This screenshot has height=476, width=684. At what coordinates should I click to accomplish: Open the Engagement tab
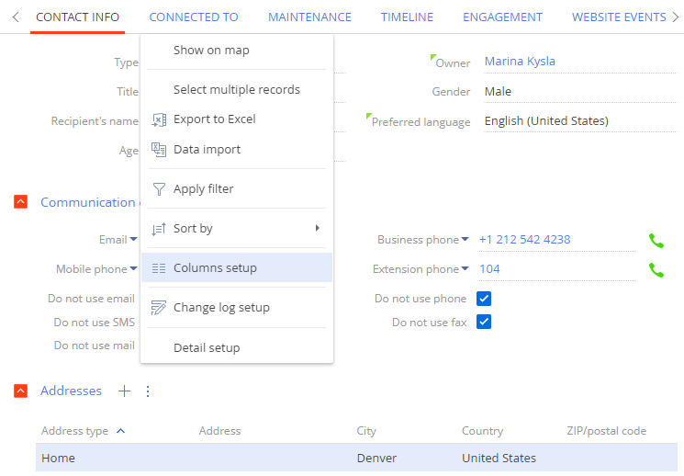[x=502, y=17]
